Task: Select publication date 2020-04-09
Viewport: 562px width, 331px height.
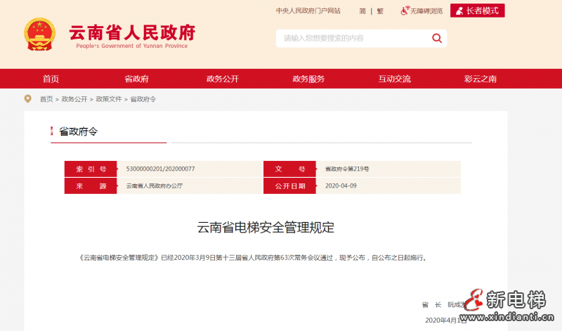Action: point(341,186)
